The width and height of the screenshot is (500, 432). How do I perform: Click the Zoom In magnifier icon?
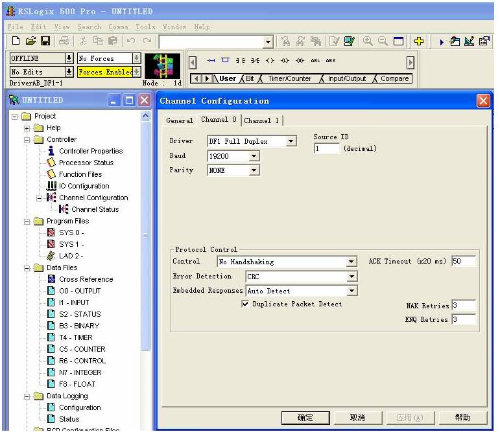(368, 41)
